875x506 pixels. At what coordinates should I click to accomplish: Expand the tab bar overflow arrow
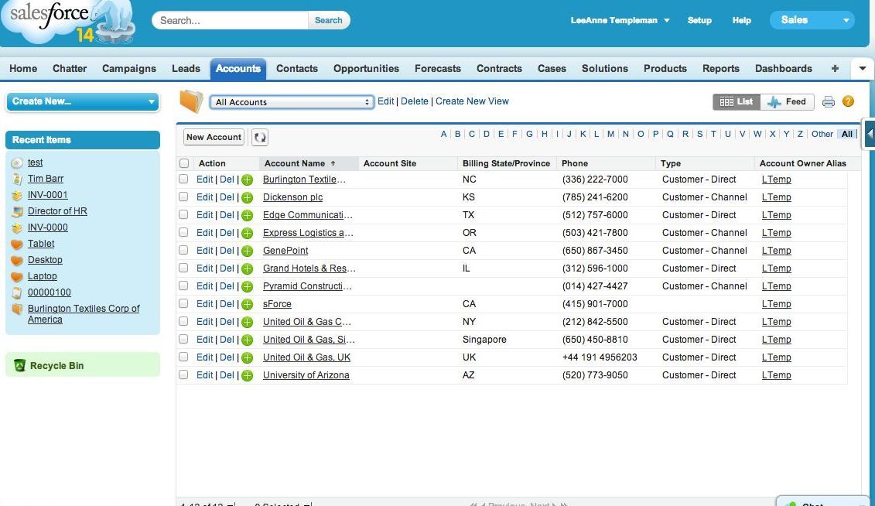point(862,69)
